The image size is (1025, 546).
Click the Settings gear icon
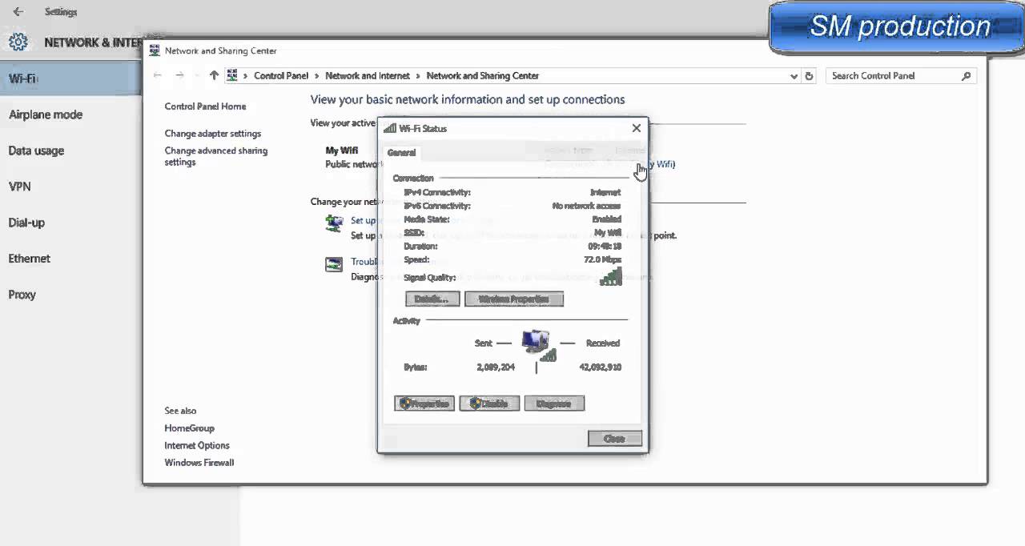coord(18,42)
